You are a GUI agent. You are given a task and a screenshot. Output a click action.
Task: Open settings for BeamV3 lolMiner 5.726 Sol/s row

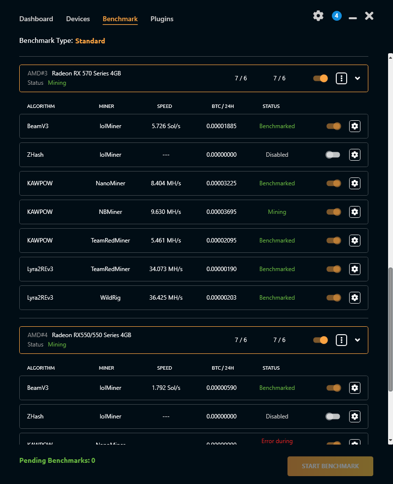[x=355, y=126]
